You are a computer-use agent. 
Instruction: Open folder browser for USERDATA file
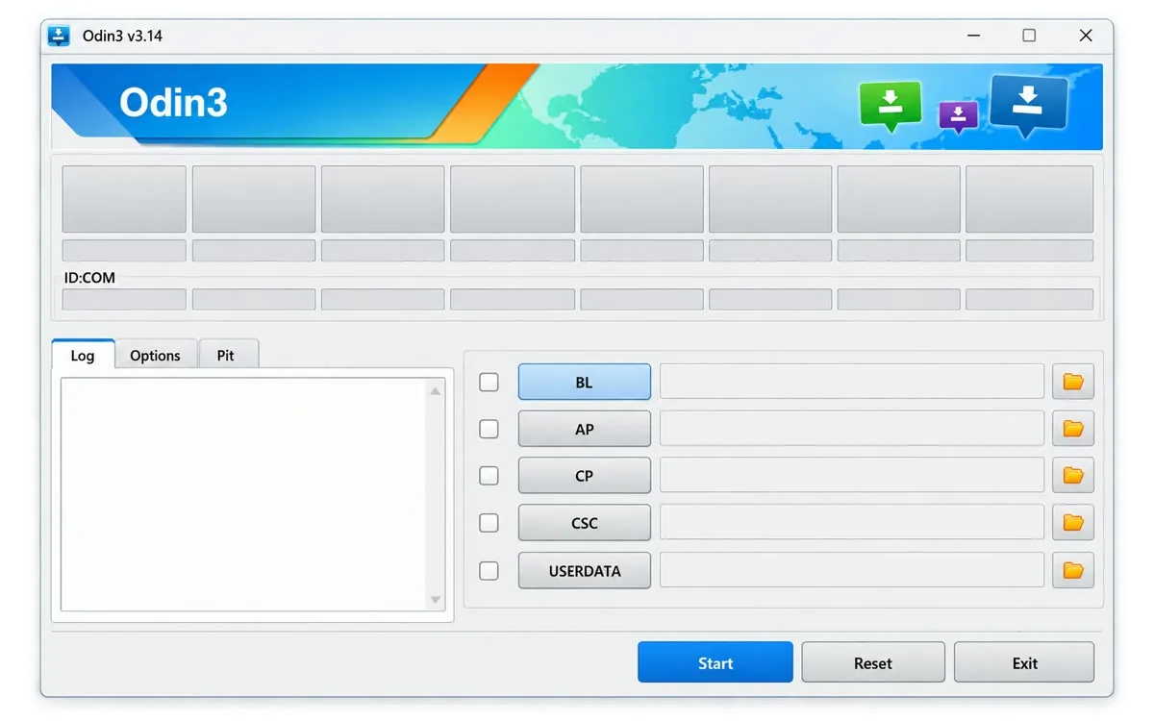(1073, 570)
